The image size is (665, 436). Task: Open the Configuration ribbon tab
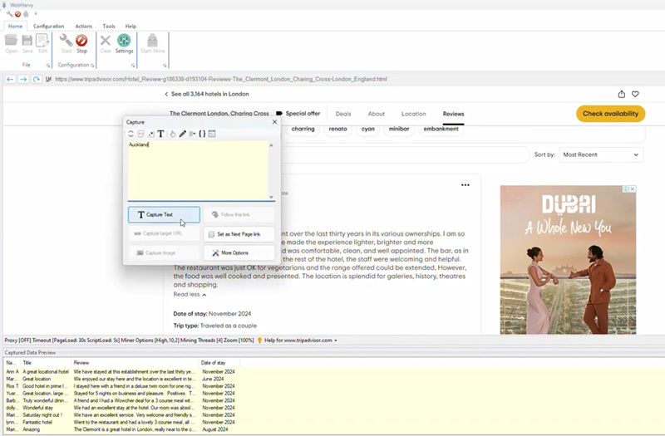point(48,26)
